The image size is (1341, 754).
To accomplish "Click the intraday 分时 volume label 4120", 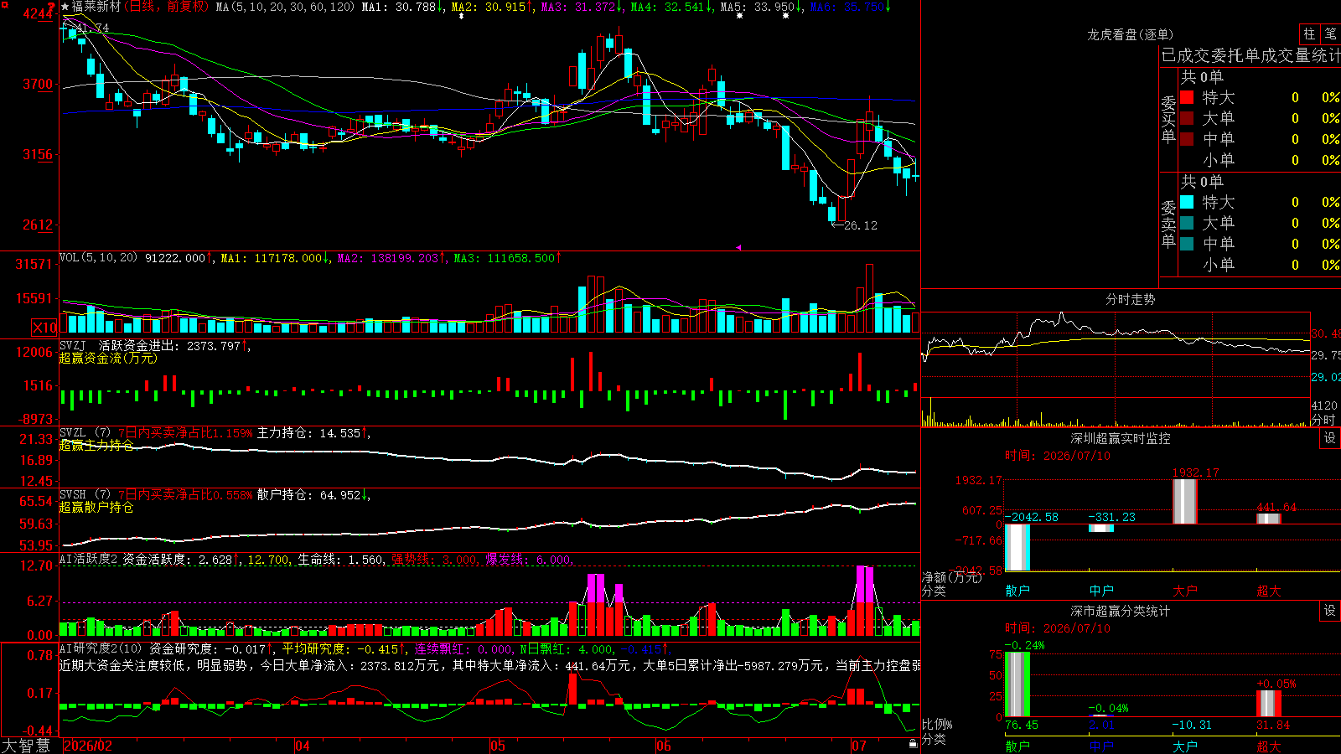I will click(1324, 405).
